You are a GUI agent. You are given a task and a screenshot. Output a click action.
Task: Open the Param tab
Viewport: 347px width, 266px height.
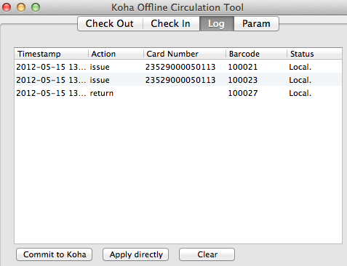256,23
